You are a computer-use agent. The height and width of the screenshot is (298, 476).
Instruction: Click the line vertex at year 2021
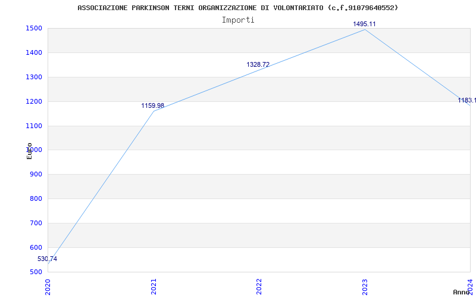tap(154, 111)
